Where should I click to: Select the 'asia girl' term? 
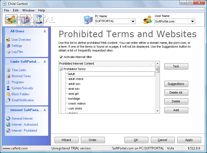tap(73, 94)
